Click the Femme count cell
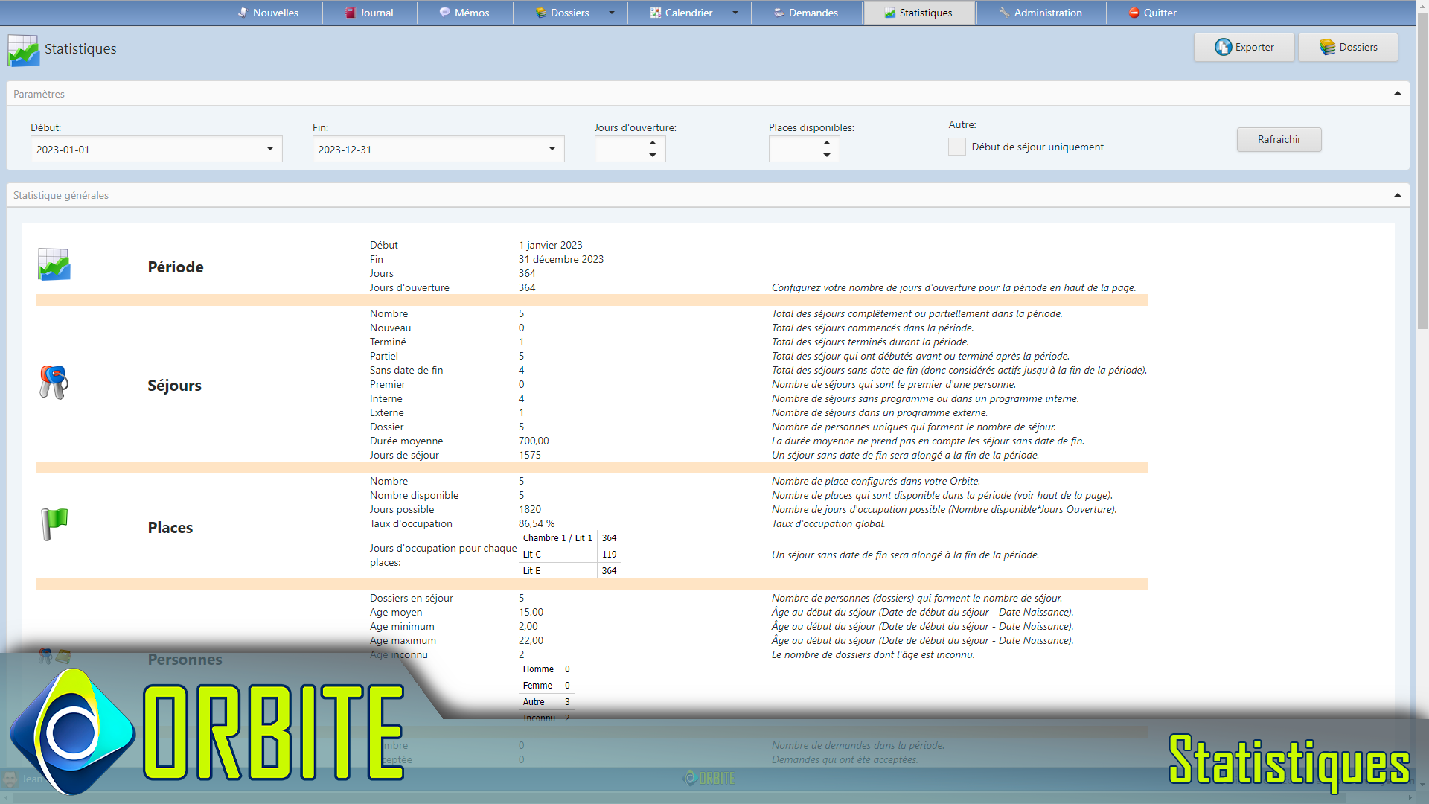The image size is (1429, 804). pos(567,686)
